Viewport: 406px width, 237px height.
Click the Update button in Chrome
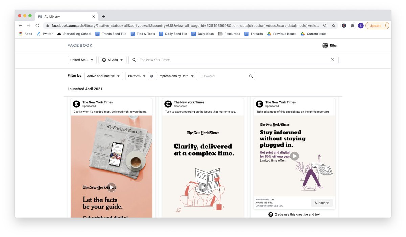tap(375, 26)
